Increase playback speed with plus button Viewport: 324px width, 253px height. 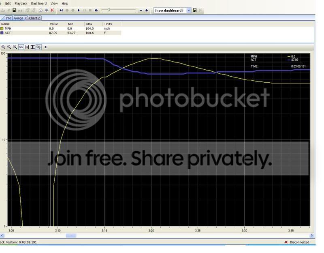click(147, 10)
